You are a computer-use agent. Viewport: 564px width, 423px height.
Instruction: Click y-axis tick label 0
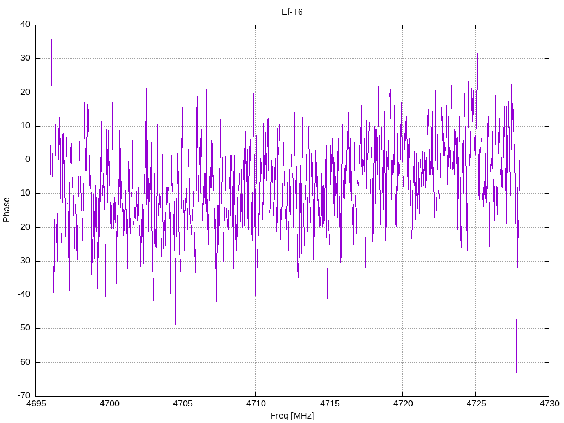tap(28, 160)
